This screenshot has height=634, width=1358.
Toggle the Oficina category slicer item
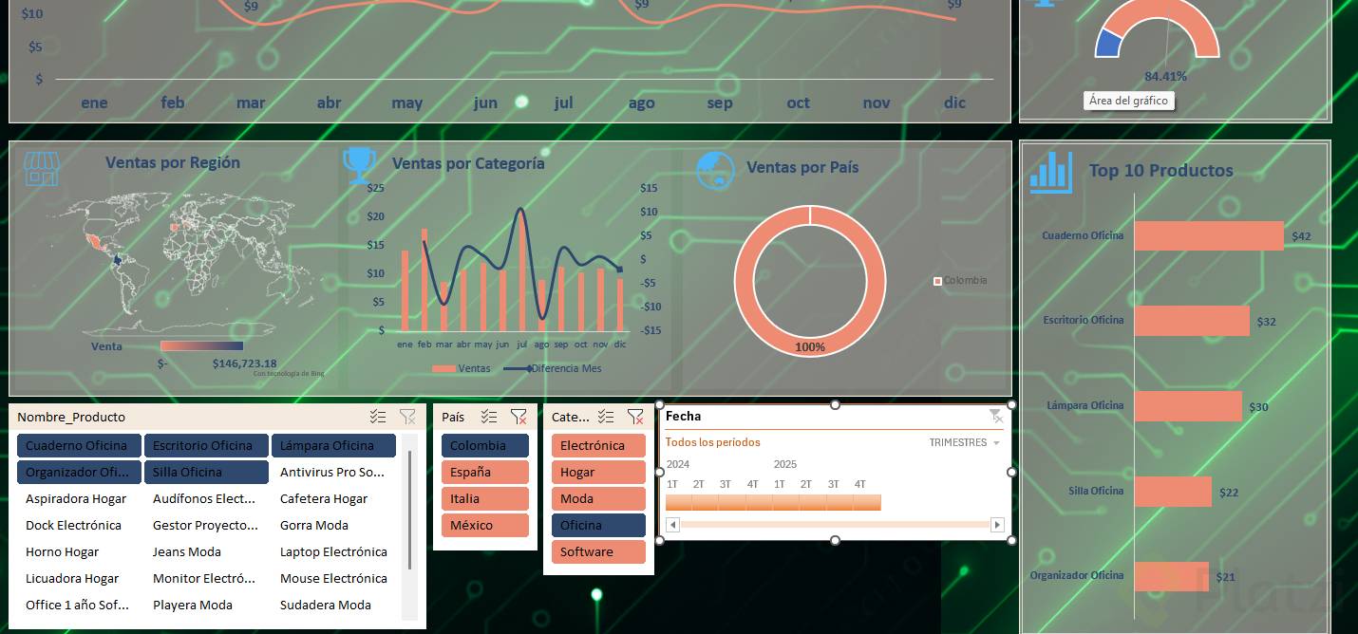pyautogui.click(x=598, y=525)
